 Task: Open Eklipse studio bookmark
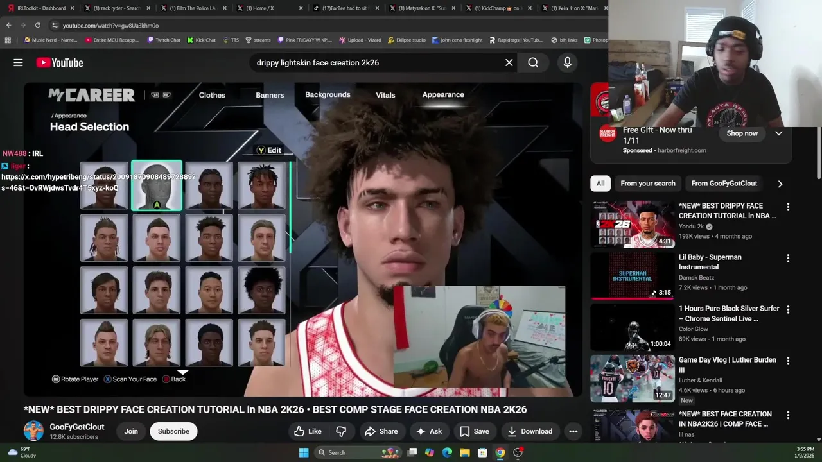[407, 40]
